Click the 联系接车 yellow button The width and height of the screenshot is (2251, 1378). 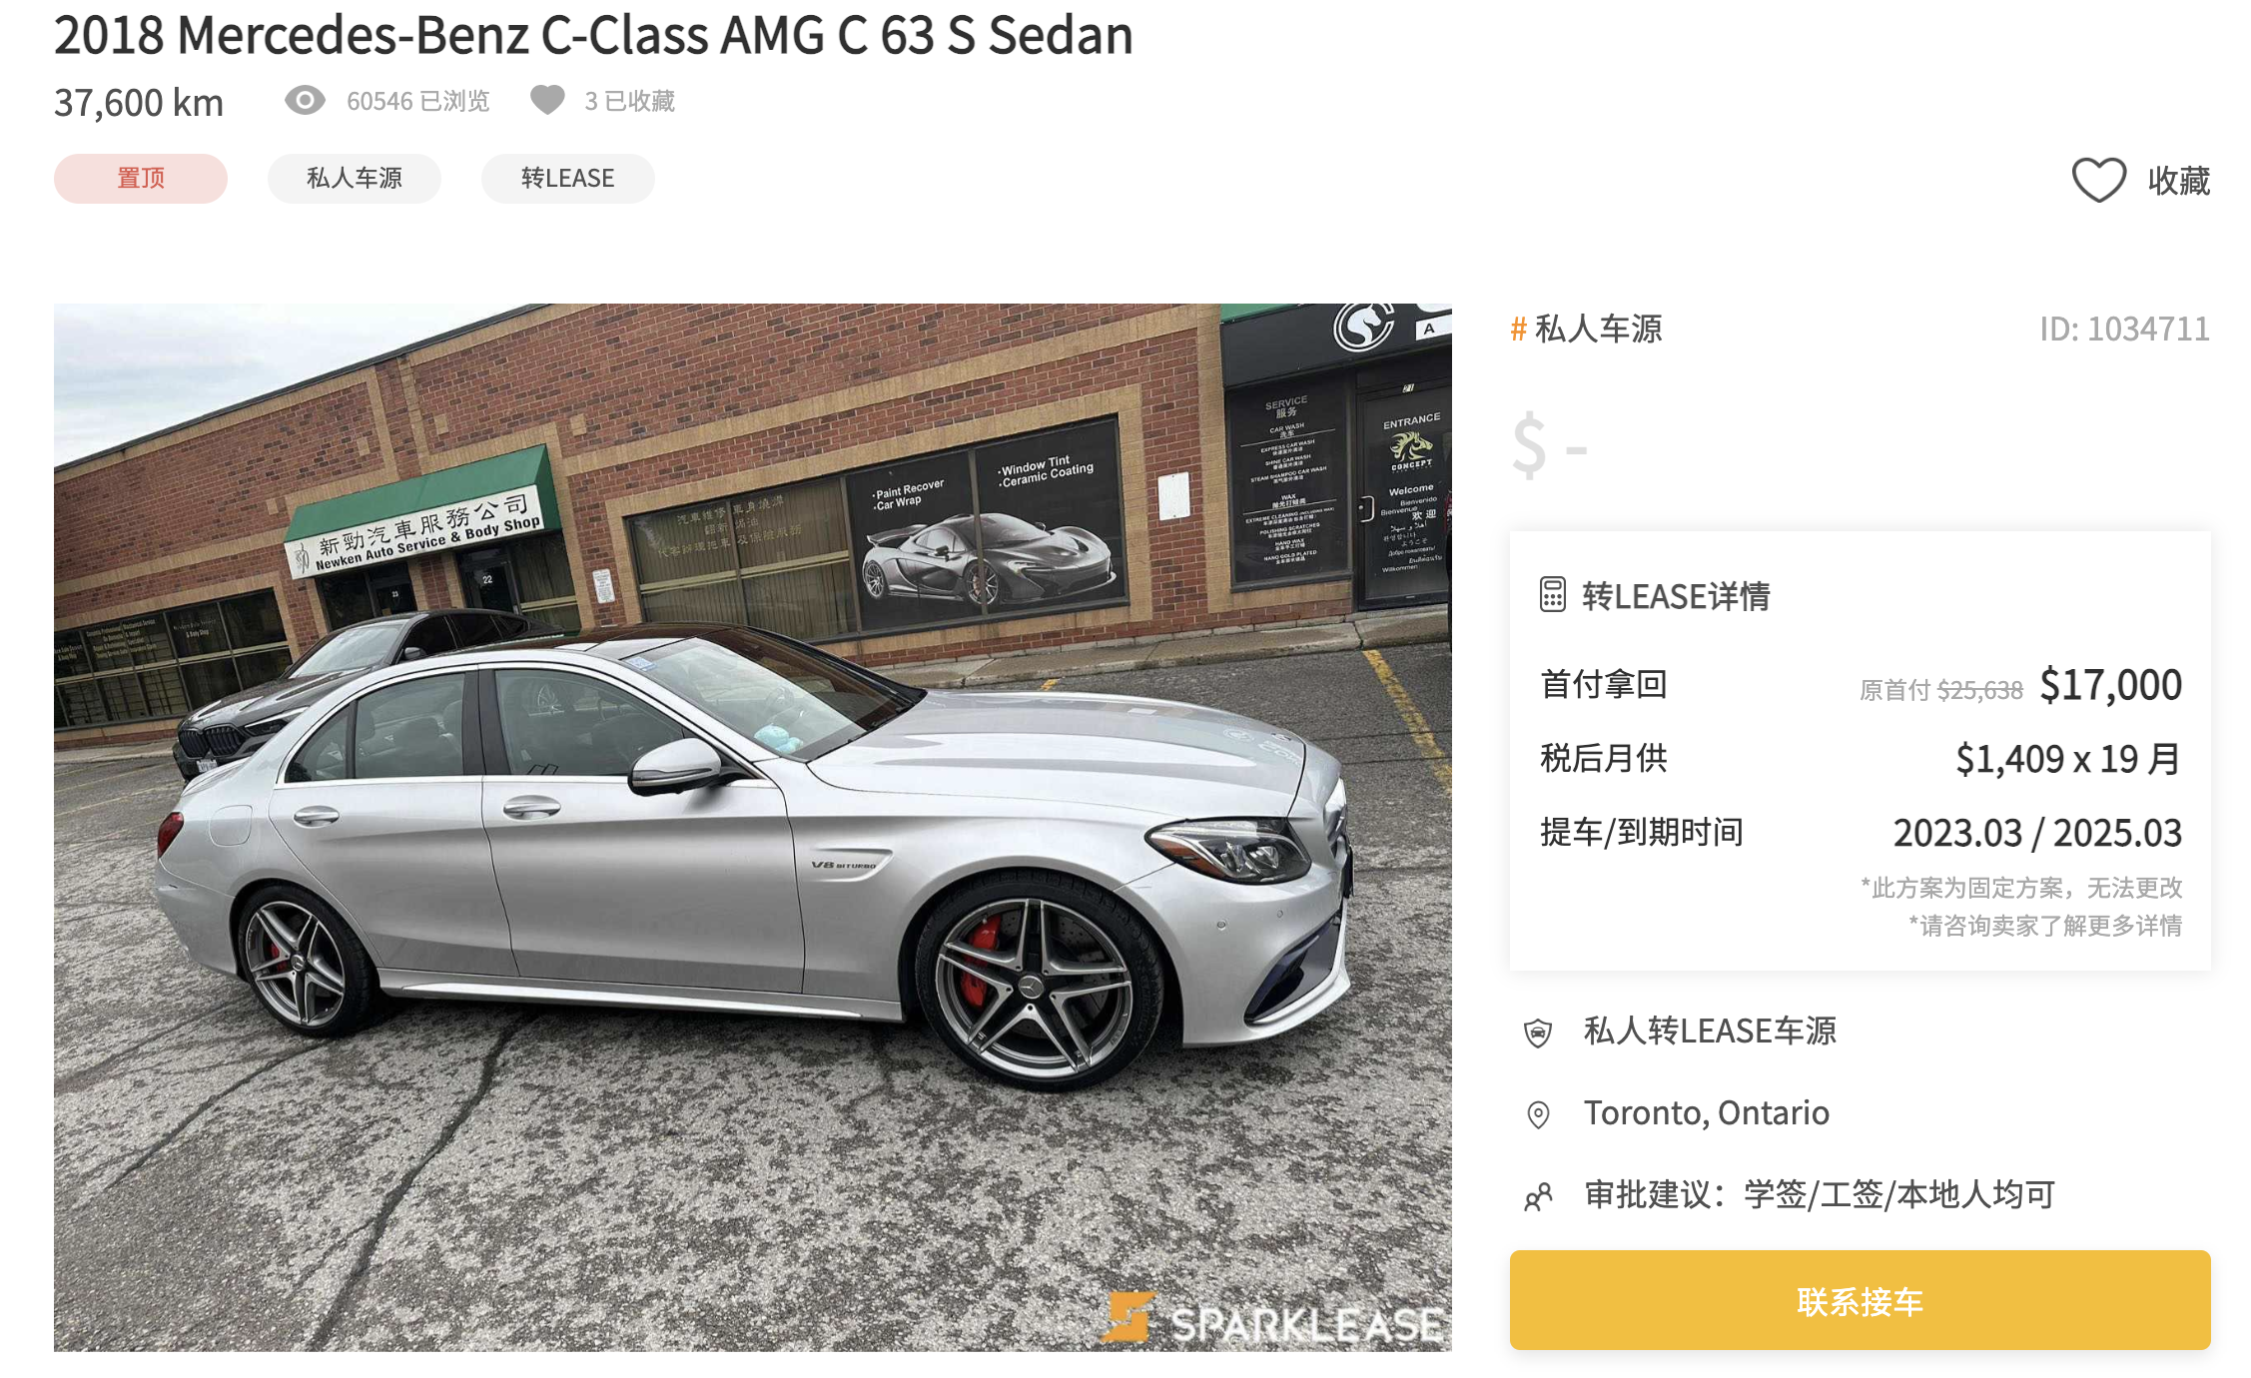tap(1860, 1300)
